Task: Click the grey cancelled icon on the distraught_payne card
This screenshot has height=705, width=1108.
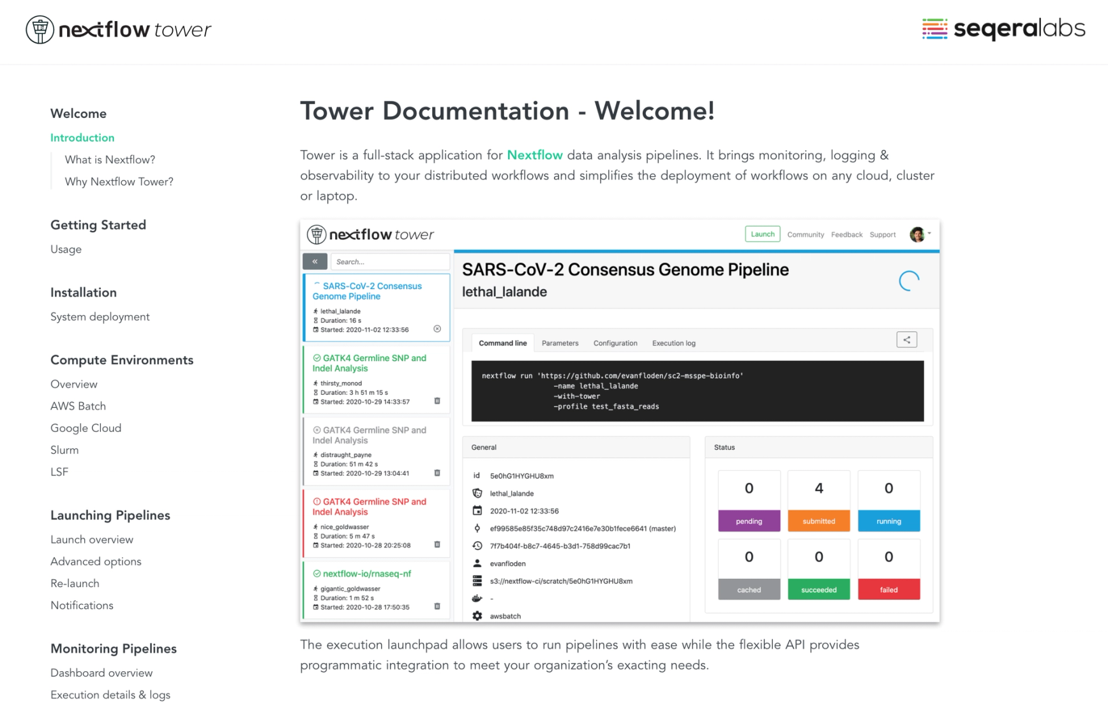Action: (x=317, y=431)
